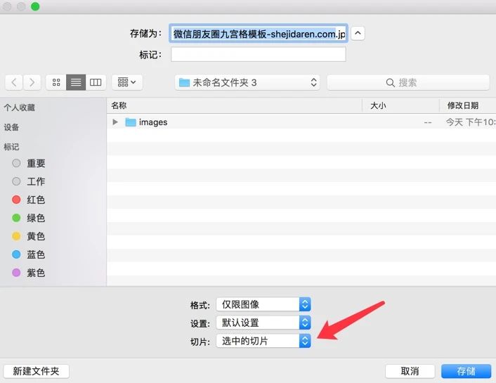
Task: Click the green zoom window button
Action: coord(35,6)
